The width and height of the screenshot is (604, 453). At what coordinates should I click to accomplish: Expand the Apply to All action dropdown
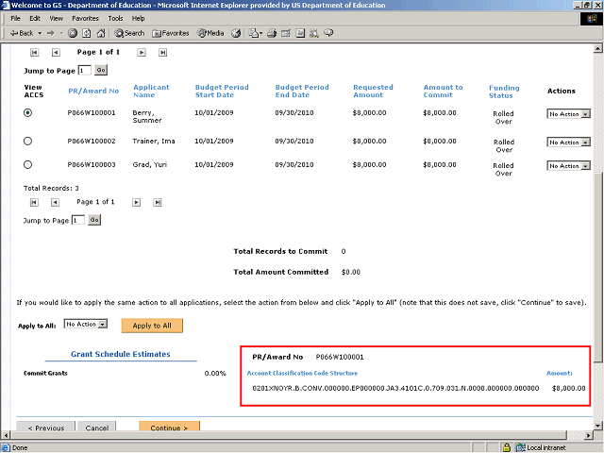(x=86, y=324)
